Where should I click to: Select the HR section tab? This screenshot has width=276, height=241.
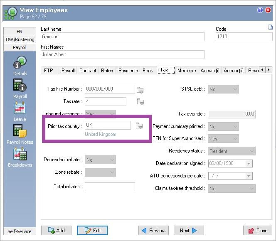click(x=20, y=32)
